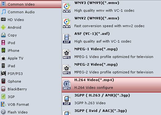Screen dimensions: 161x115
Task: Click the Flash Video icon
Action: 3,112
